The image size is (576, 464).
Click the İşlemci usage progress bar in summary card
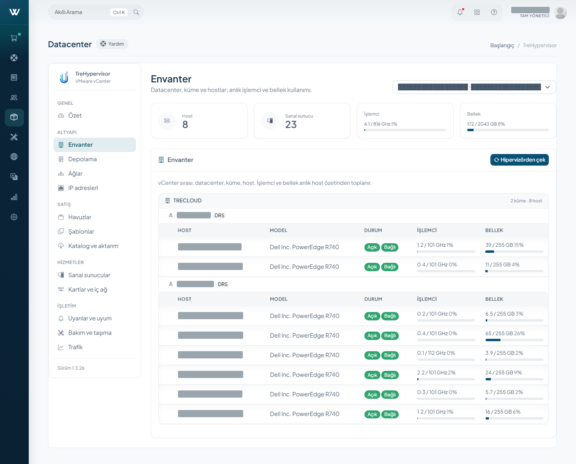[x=405, y=130]
